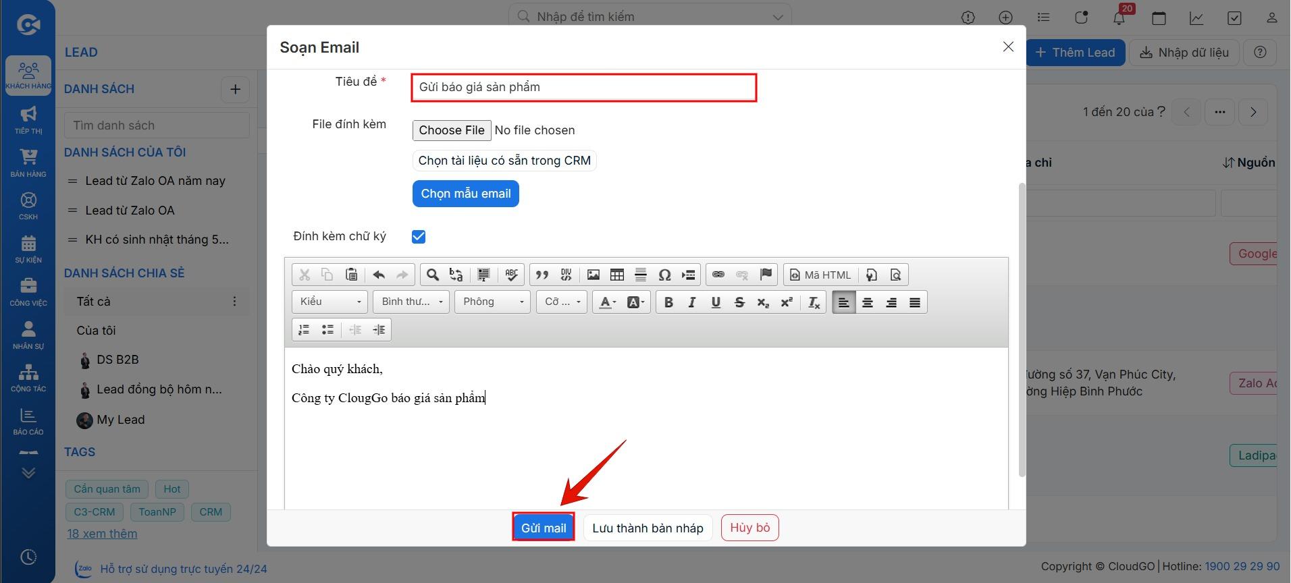This screenshot has width=1291, height=583.
Task: Expand the top search box dropdown arrow
Action: (778, 17)
